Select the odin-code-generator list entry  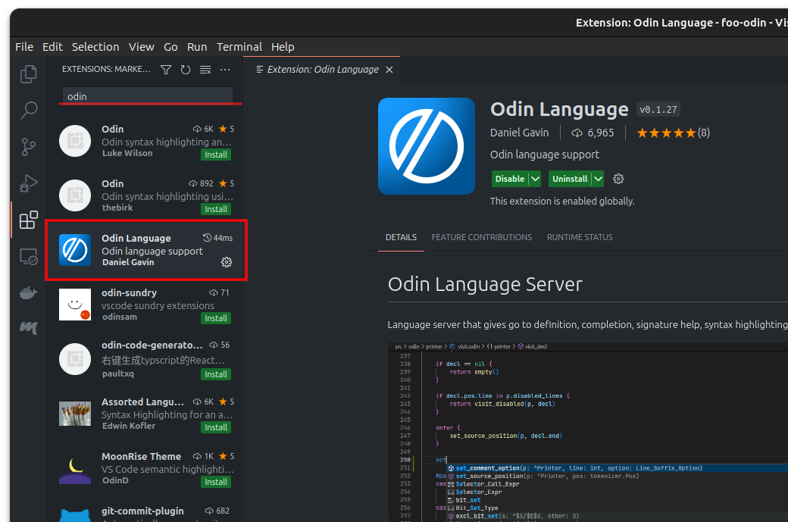pyautogui.click(x=145, y=359)
